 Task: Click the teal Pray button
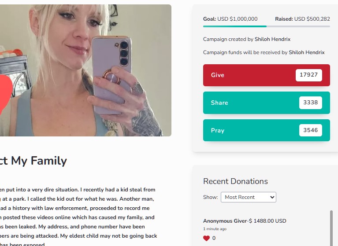point(267,130)
